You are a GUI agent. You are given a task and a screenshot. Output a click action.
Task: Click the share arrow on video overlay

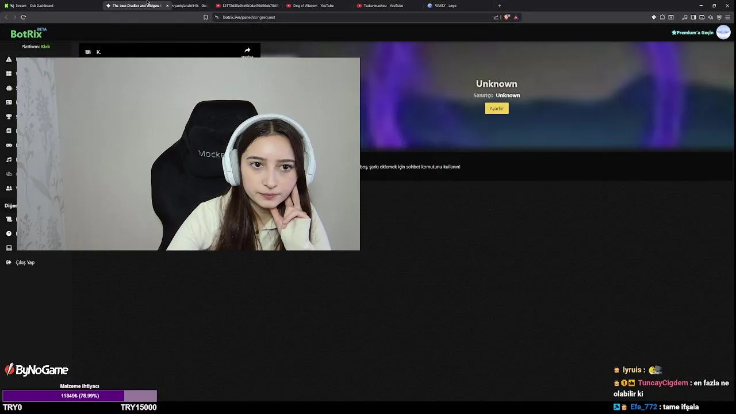tap(247, 51)
